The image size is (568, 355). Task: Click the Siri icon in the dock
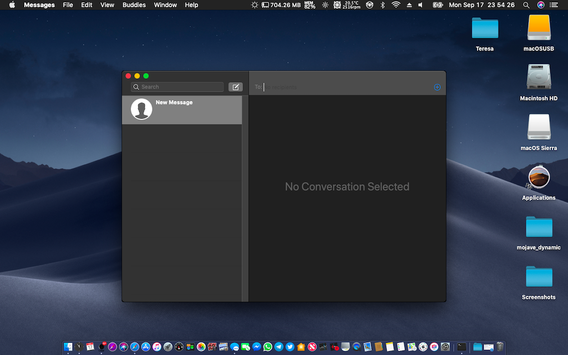(124, 347)
